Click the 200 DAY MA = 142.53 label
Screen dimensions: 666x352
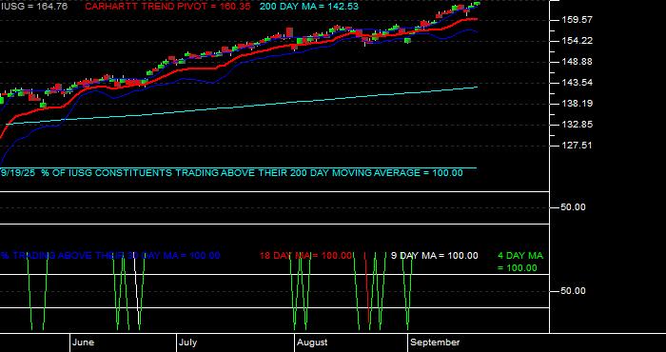coord(309,7)
